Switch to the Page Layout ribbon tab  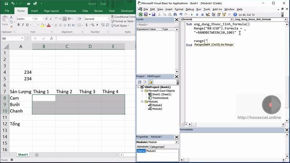[x=51, y=11]
